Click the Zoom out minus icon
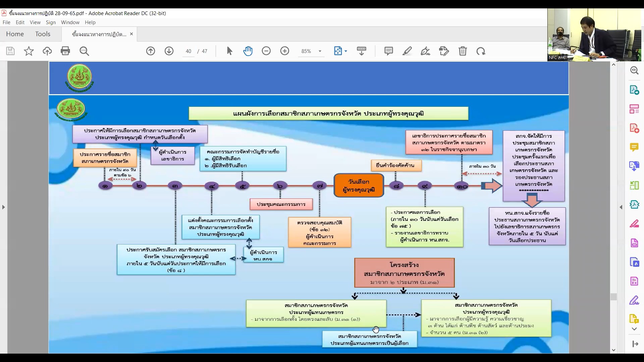644x362 pixels. pos(266,51)
